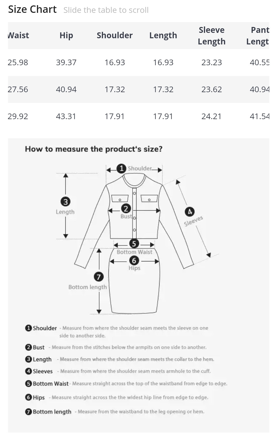Click the "How to measure the product's size?" title
The image size is (277, 437).
(x=94, y=149)
